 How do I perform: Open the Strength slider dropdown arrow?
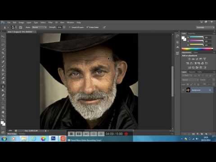pyautogui.click(x=64, y=27)
